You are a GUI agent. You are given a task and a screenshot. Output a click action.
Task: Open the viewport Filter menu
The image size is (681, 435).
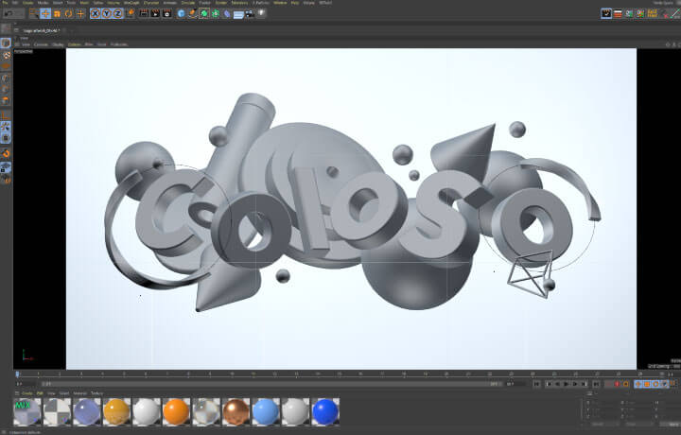89,44
